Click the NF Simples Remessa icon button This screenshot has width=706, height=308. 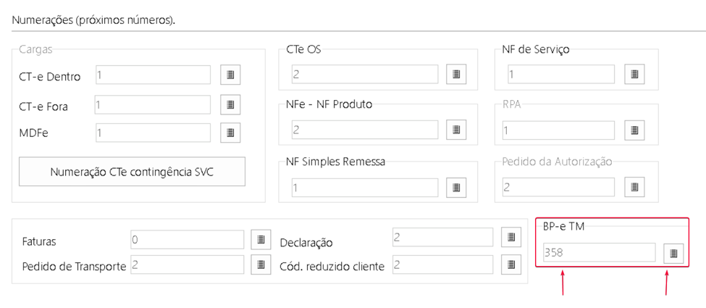pyautogui.click(x=456, y=187)
